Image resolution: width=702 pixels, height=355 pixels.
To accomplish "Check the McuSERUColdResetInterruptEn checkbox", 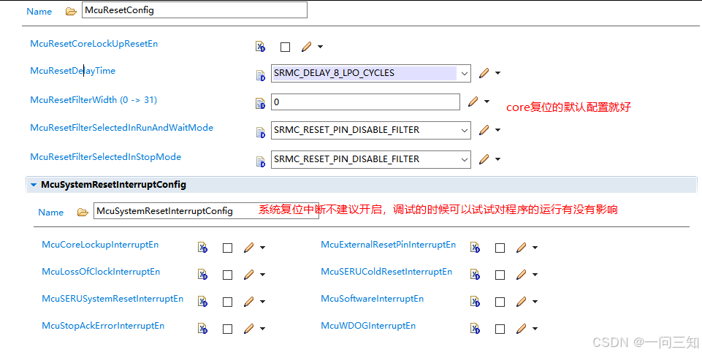I will [500, 275].
